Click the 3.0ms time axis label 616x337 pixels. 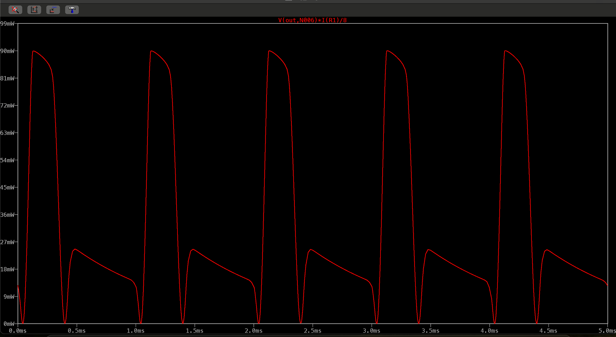click(371, 331)
